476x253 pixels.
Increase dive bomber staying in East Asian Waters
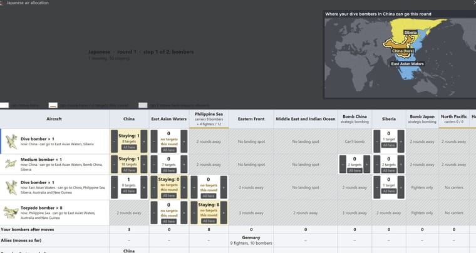click(x=184, y=187)
